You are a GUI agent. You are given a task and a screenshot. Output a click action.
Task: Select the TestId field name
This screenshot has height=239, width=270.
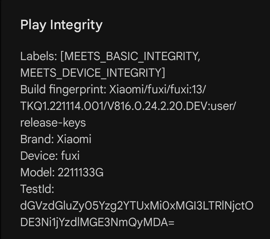click(x=37, y=189)
